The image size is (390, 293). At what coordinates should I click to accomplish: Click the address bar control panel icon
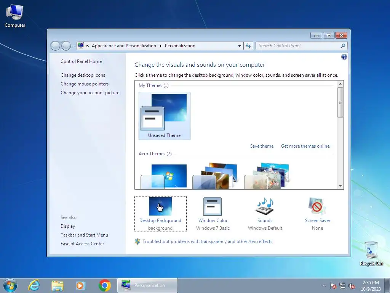[81, 46]
